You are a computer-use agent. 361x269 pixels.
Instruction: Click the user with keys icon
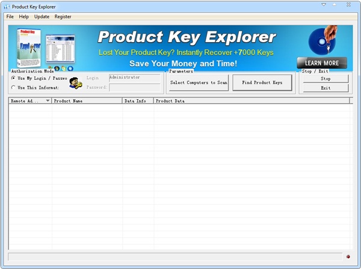pyautogui.click(x=76, y=83)
